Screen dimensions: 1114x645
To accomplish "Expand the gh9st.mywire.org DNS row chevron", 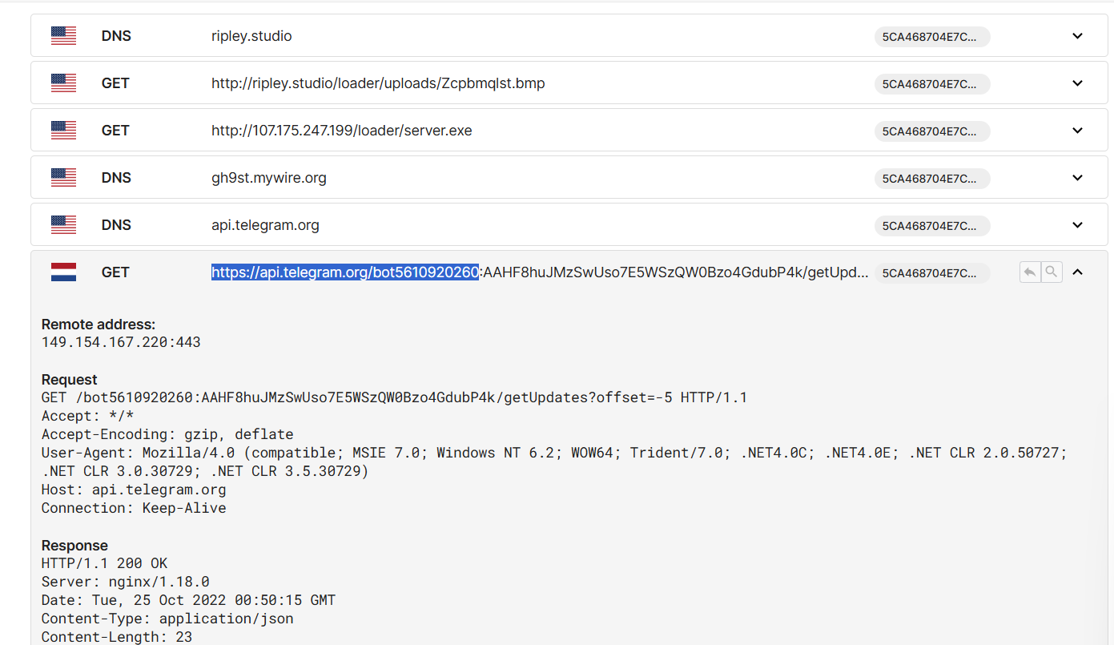I will (1077, 178).
